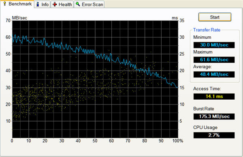Click the MB/sec axis label
The height and width of the screenshot is (157, 243).
[19, 18]
